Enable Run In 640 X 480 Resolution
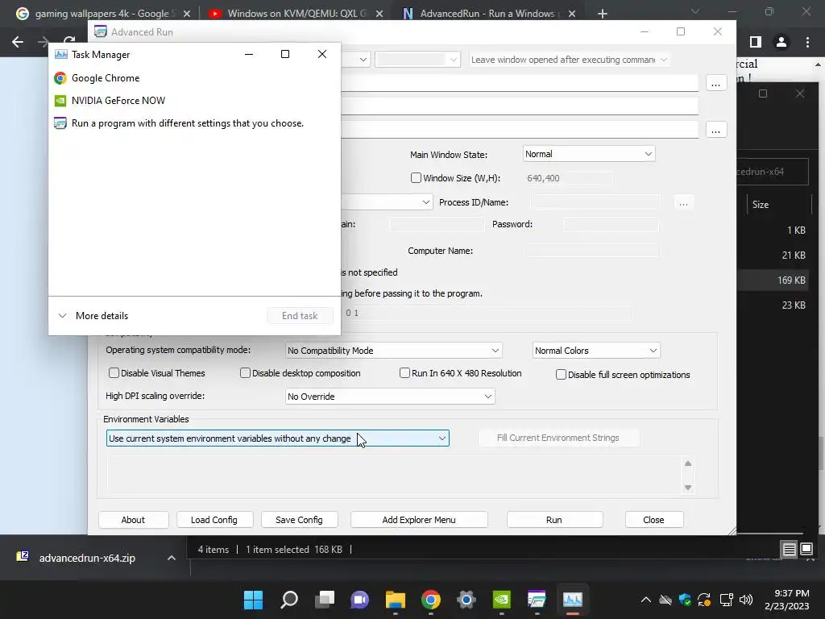 click(404, 373)
